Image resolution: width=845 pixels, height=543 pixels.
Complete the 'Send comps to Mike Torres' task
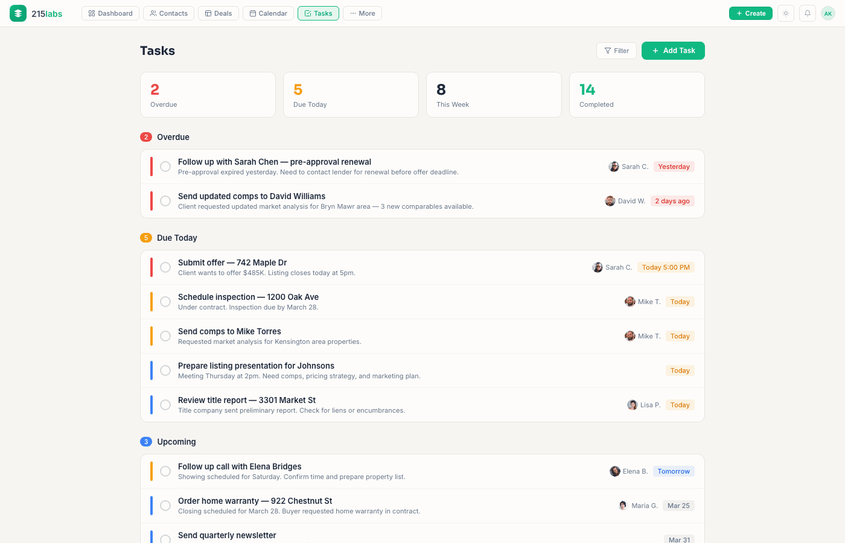pyautogui.click(x=165, y=336)
